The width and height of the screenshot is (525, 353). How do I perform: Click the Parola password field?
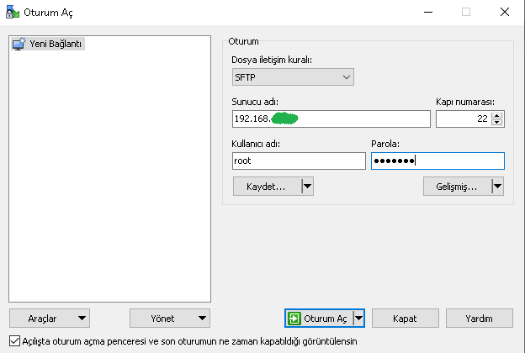coord(437,161)
